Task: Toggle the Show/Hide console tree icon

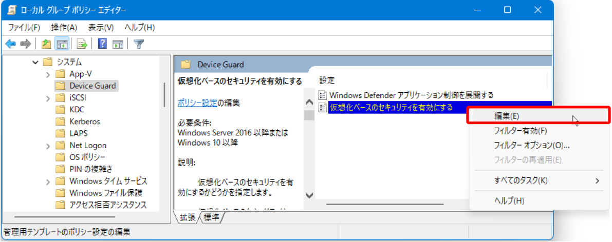Action: point(62,44)
